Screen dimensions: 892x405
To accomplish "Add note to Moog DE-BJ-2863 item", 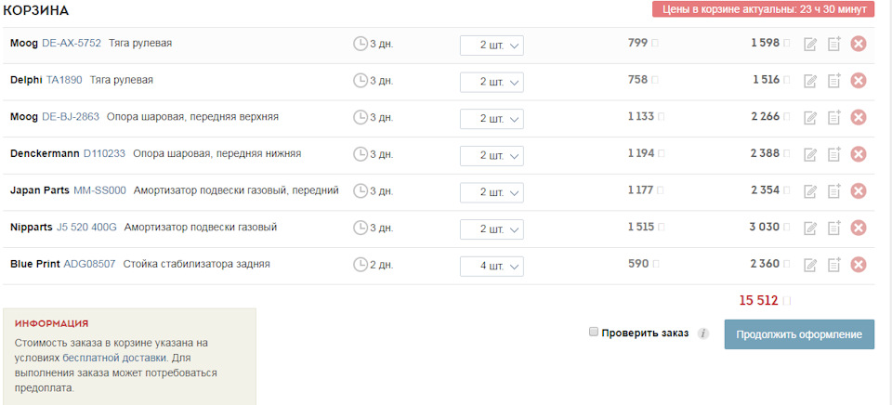I will [833, 117].
